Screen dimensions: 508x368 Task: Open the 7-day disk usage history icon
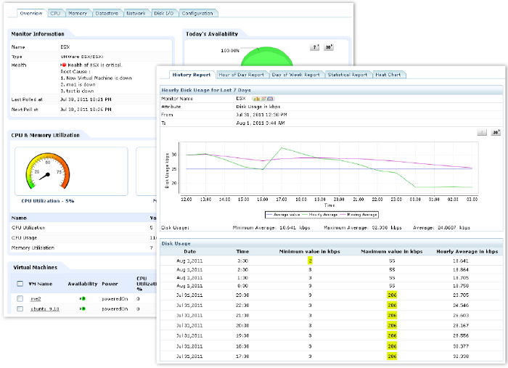(x=482, y=133)
